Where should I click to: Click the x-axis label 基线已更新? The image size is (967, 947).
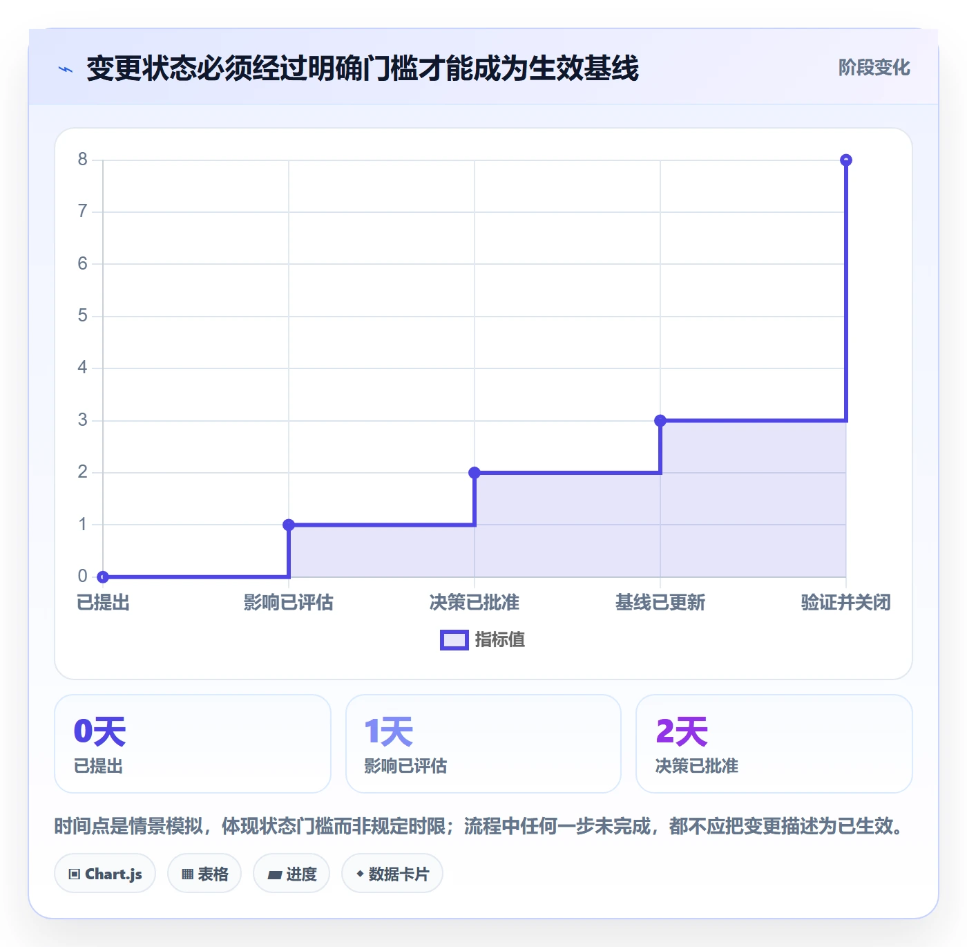660,603
